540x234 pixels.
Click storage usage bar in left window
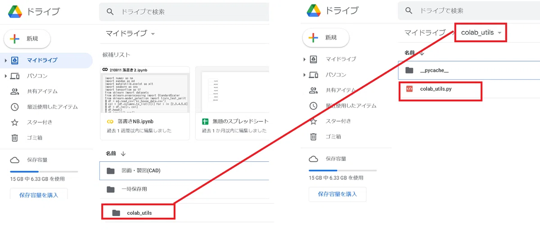click(x=44, y=172)
